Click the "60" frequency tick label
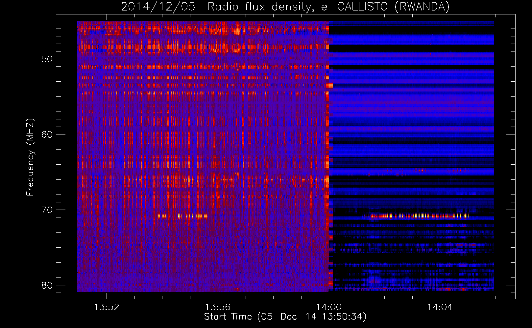 (x=47, y=134)
